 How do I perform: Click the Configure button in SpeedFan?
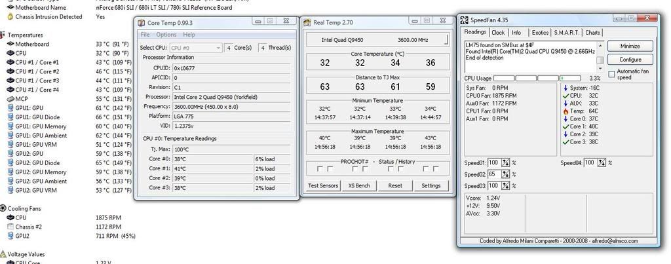[630, 60]
